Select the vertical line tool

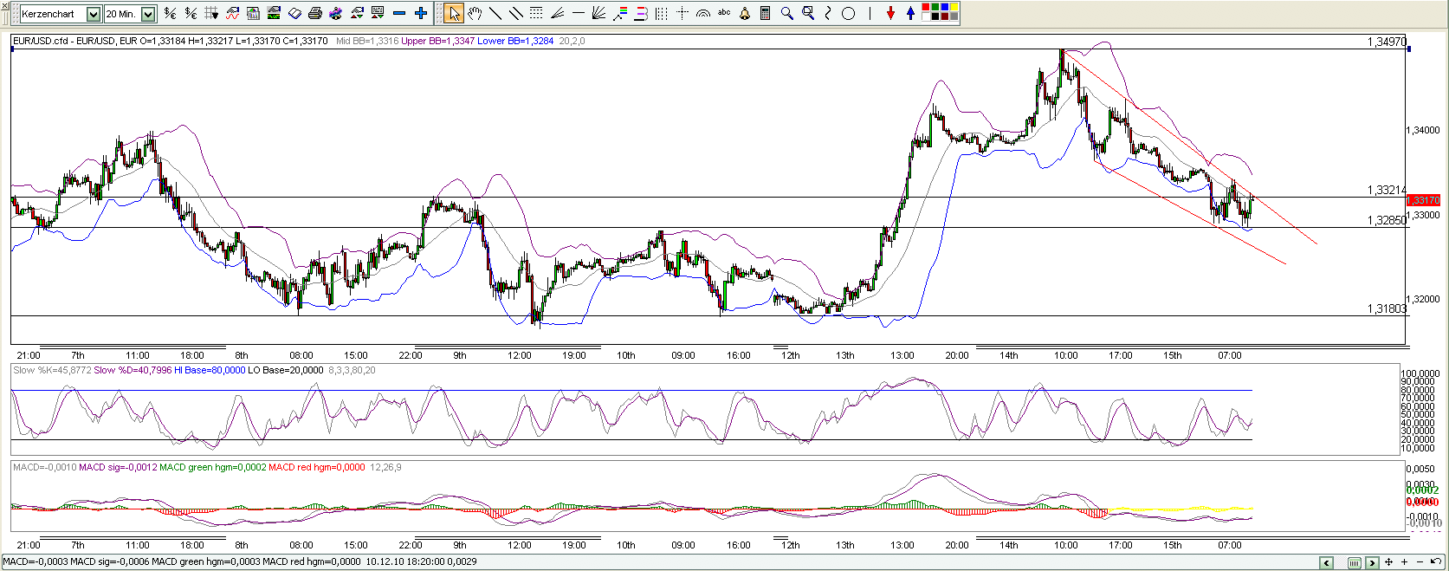click(x=870, y=13)
